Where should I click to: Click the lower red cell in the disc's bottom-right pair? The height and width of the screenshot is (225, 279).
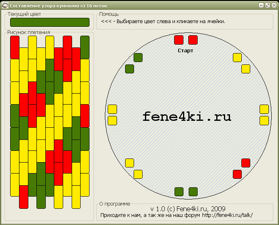(237, 174)
